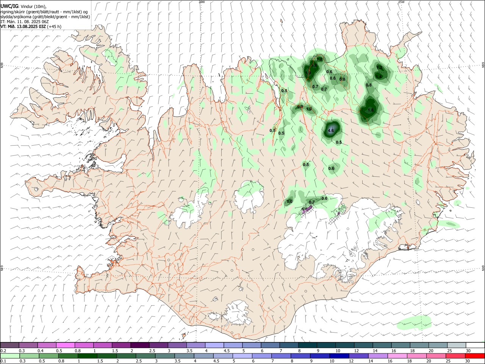The height and width of the screenshot is (364, 485).
Task: Pick the bright red 30 rain swatch
Action: click(x=474, y=356)
